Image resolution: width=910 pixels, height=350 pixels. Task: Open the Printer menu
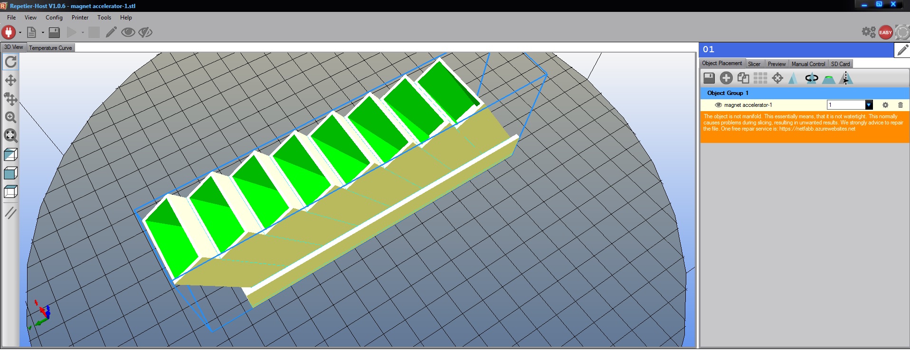point(80,18)
